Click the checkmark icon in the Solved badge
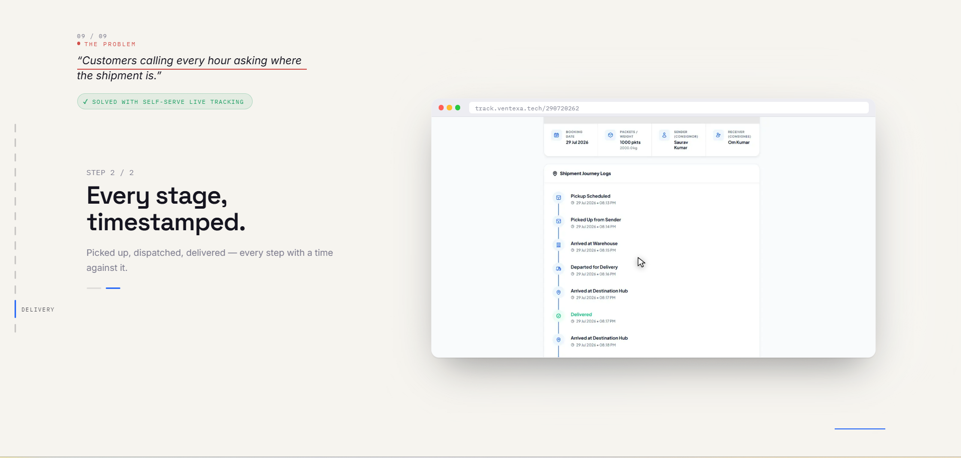The image size is (961, 458). (86, 102)
